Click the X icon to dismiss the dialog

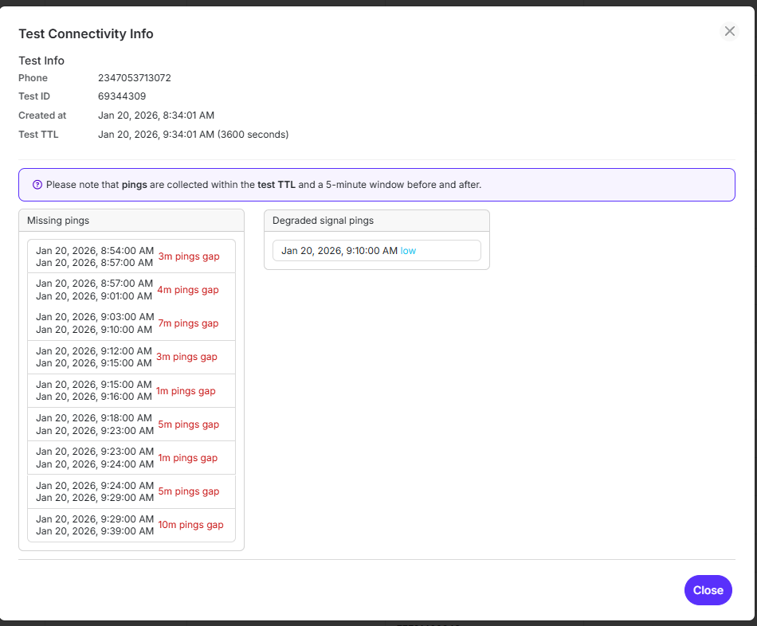(x=729, y=31)
